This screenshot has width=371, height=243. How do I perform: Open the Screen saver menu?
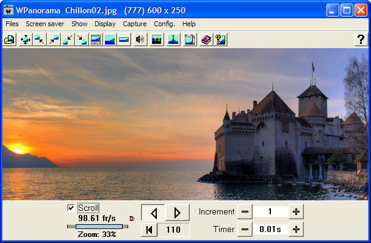pos(45,24)
